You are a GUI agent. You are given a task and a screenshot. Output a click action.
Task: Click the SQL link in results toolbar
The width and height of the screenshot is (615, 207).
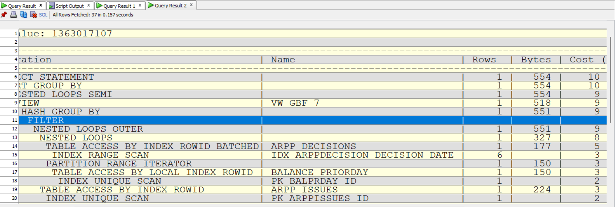click(x=43, y=15)
